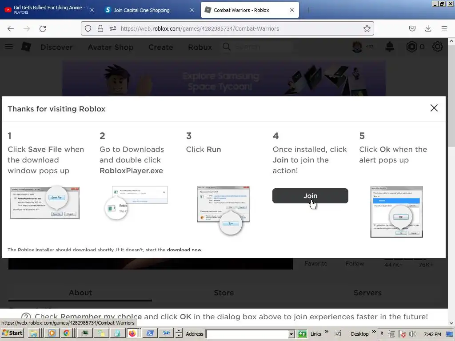This screenshot has width=455, height=341.
Task: Bookmark this page with the star
Action: coord(367,28)
